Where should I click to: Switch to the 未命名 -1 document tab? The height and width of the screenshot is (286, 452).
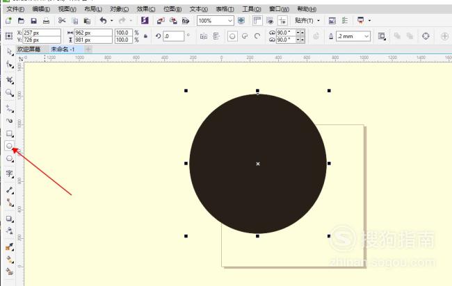(63, 49)
